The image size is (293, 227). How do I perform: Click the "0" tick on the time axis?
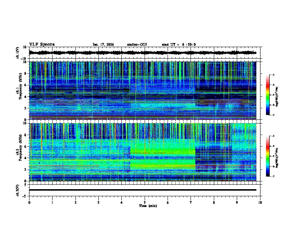[x=29, y=203]
